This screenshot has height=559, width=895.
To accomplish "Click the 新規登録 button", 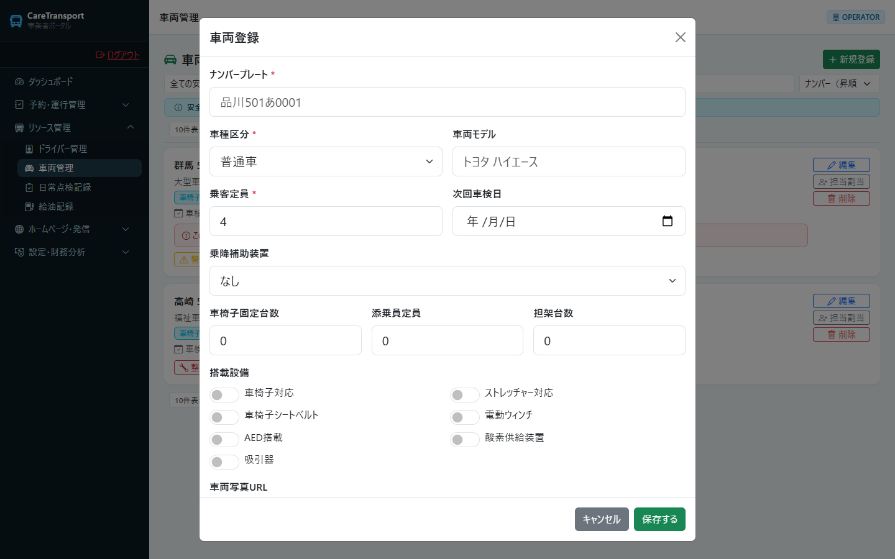I will point(851,60).
